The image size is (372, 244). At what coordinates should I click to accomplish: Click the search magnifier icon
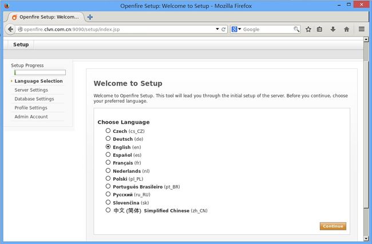[x=296, y=29]
